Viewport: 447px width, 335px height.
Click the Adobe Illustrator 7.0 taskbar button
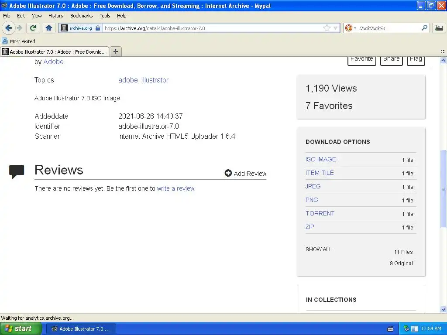[x=81, y=329]
